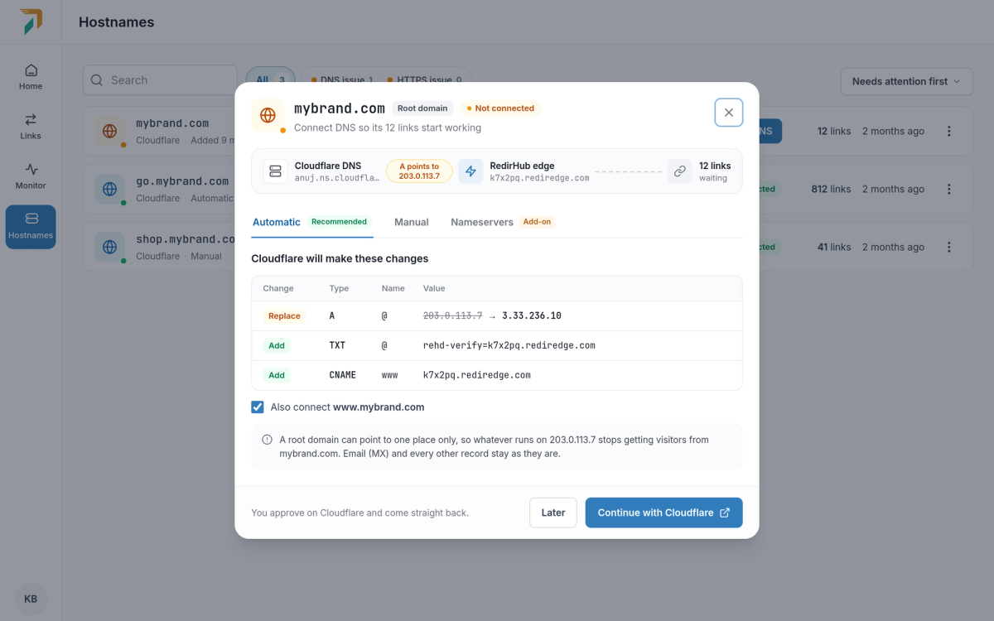
Task: Click the new IP 3.33.236.10
Action: [x=532, y=316]
